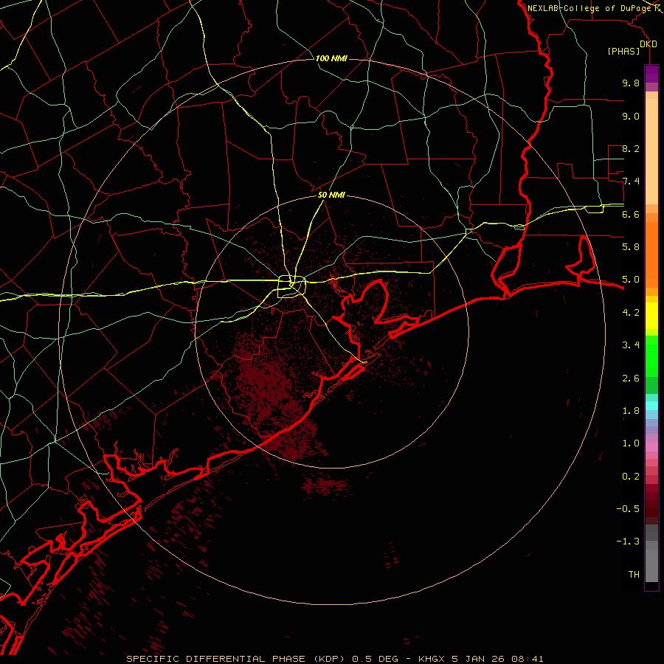664x664 pixels.
Task: Pick the purple swatch atop the color bar
Action: tap(651, 74)
